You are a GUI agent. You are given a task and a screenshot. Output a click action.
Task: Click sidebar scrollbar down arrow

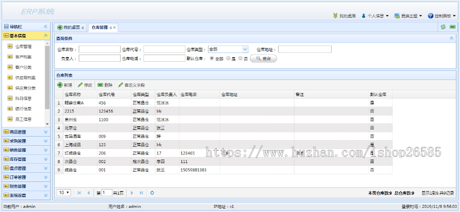[x=47, y=124]
